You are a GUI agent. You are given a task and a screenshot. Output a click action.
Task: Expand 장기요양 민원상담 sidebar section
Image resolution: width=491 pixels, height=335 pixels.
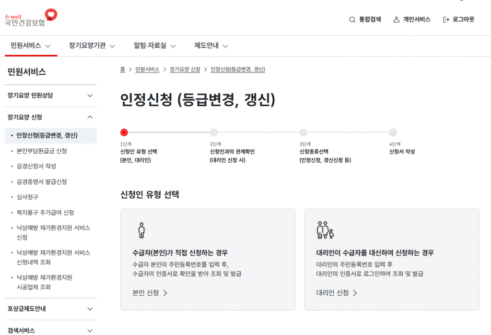pyautogui.click(x=51, y=96)
